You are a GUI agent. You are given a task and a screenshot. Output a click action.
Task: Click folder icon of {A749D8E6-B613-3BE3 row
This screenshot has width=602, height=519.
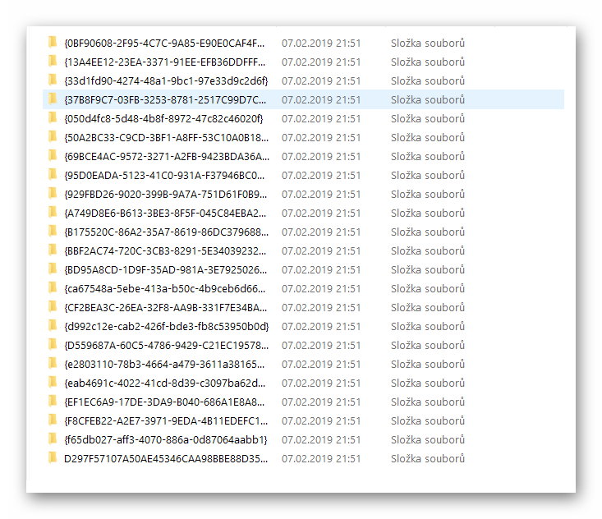(x=53, y=212)
